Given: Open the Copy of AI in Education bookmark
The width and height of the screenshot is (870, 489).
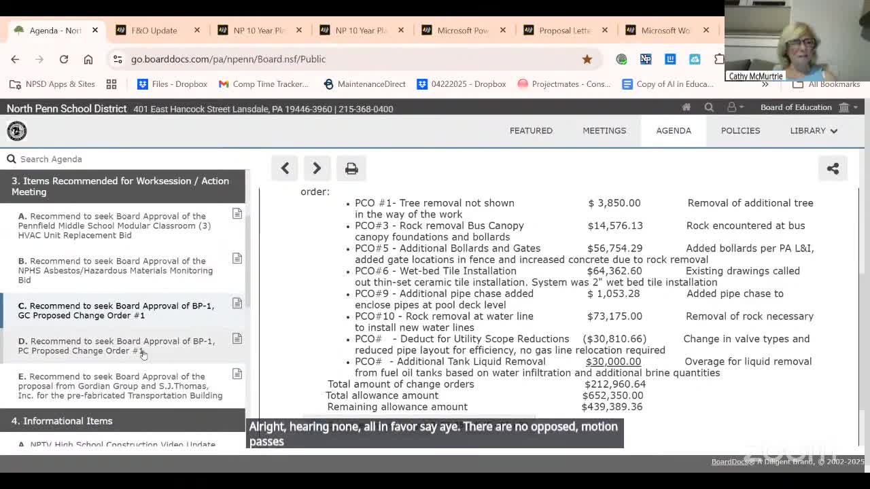Looking at the screenshot, I should 668,84.
